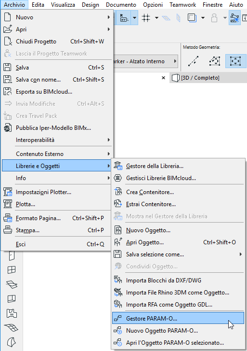Viewport: 247px width, 351px height.
Task: Click Importa File Rhino 3DM icon
Action: coord(118,292)
